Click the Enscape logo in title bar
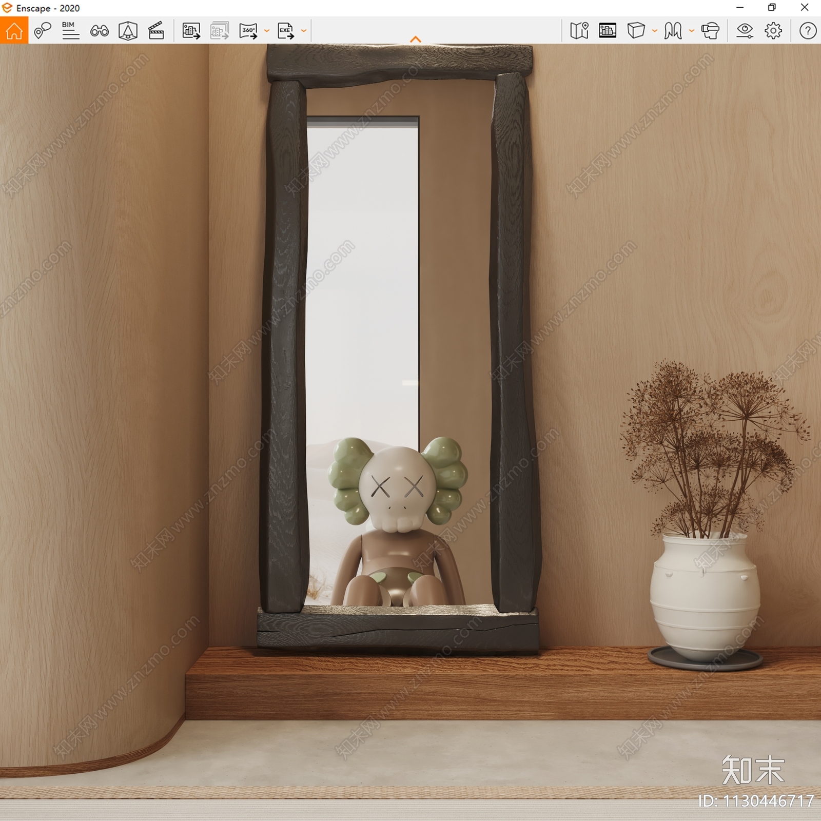Image resolution: width=821 pixels, height=821 pixels. point(7,8)
